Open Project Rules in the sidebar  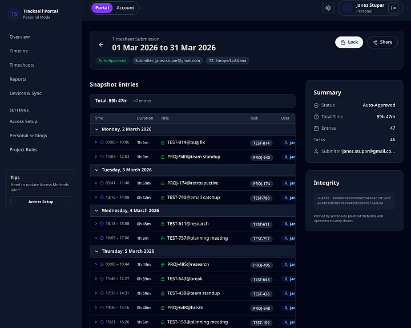23,150
